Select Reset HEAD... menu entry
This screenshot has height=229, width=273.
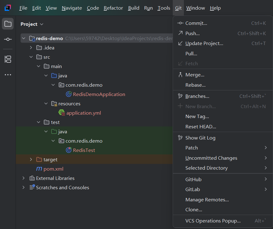(x=223, y=126)
